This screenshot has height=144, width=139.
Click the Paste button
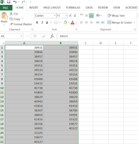(x=4, y=19)
